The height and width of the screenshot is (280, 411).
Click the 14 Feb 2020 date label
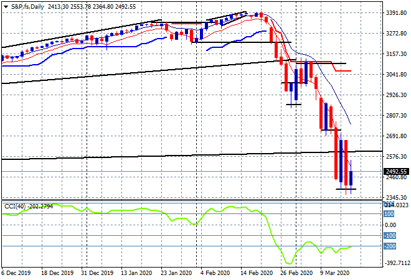[x=257, y=273]
